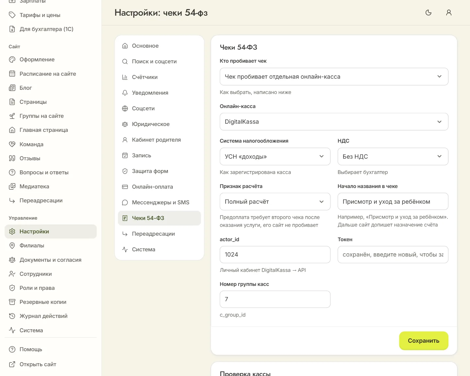Viewport: 470px width, 376px height.
Task: Switch to the Онлайн-оплата settings section
Action: click(x=159, y=187)
